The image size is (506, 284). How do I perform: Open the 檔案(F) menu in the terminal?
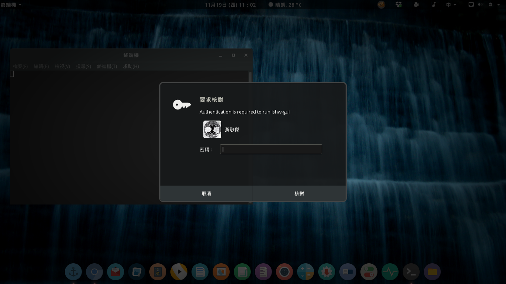click(20, 66)
